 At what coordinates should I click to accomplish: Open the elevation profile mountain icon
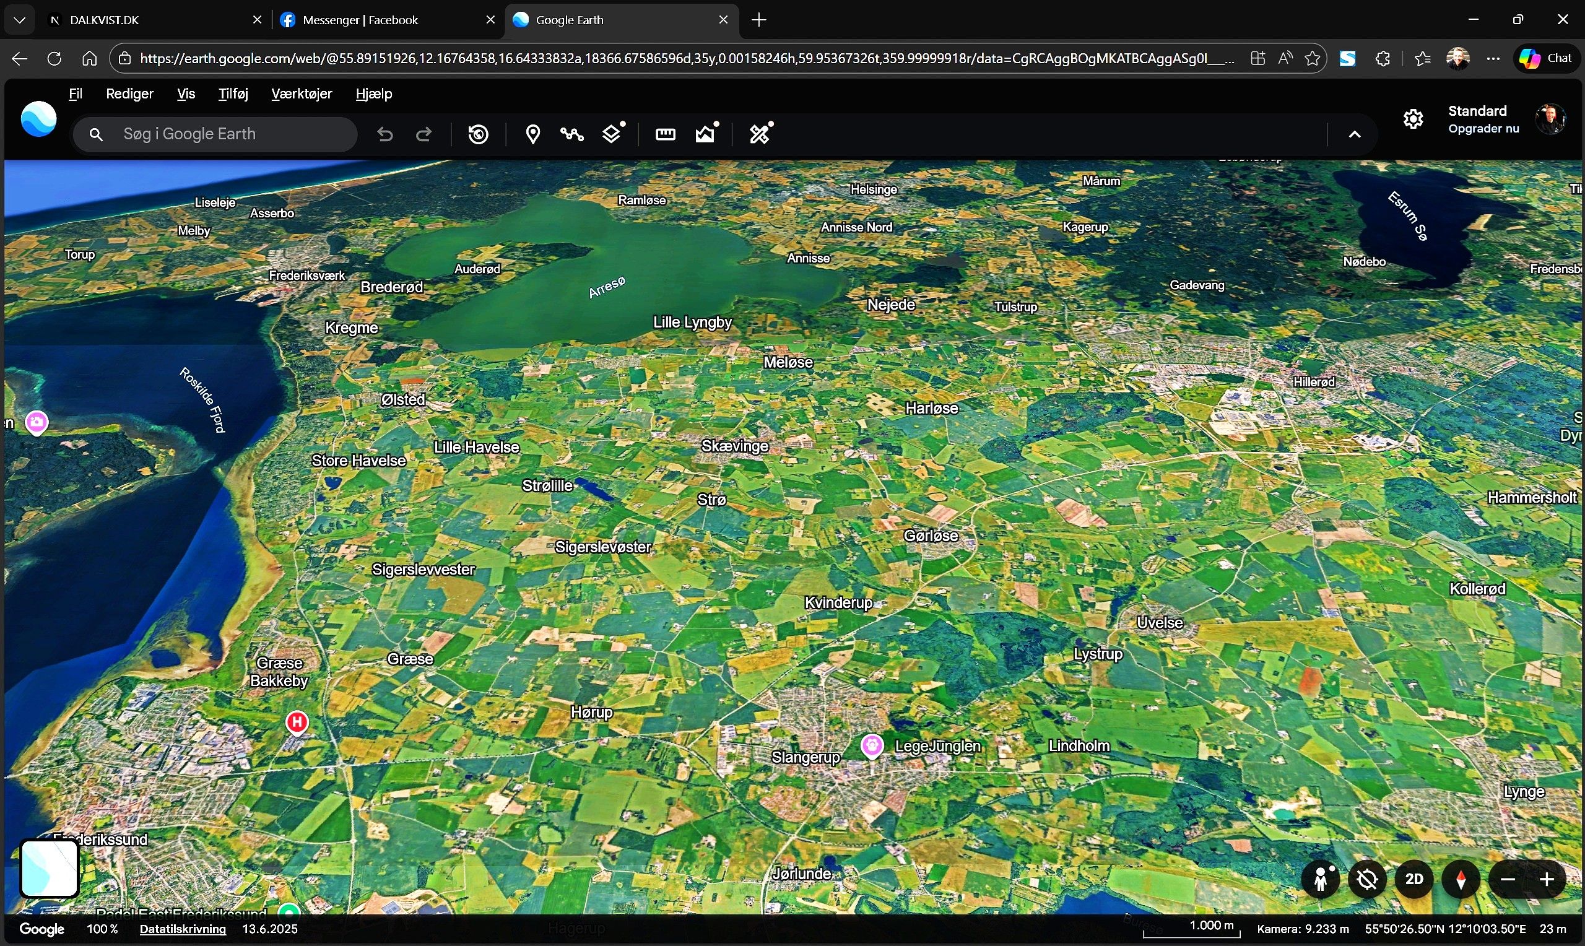[x=705, y=134]
